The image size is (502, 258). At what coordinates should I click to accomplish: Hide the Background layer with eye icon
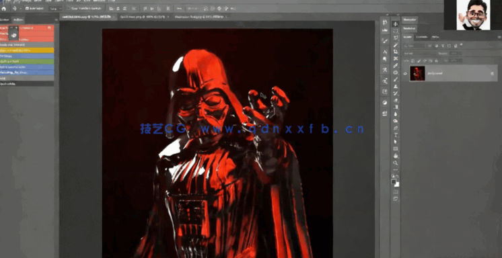(405, 73)
